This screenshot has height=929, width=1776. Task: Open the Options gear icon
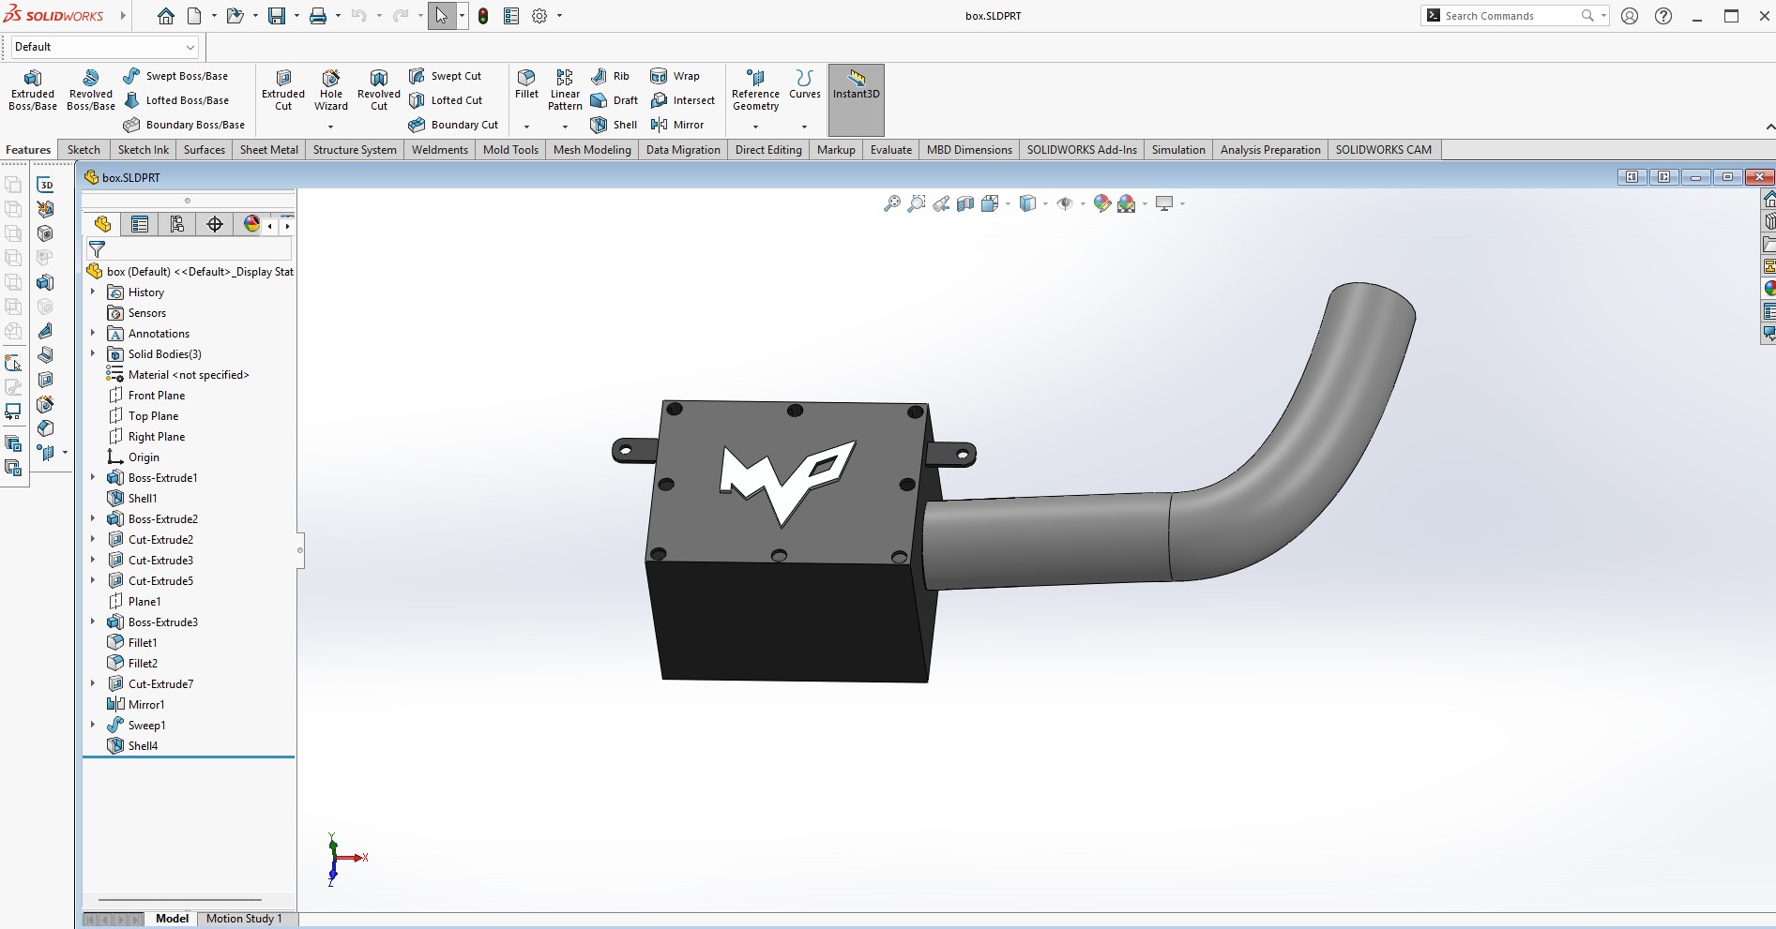tap(539, 16)
